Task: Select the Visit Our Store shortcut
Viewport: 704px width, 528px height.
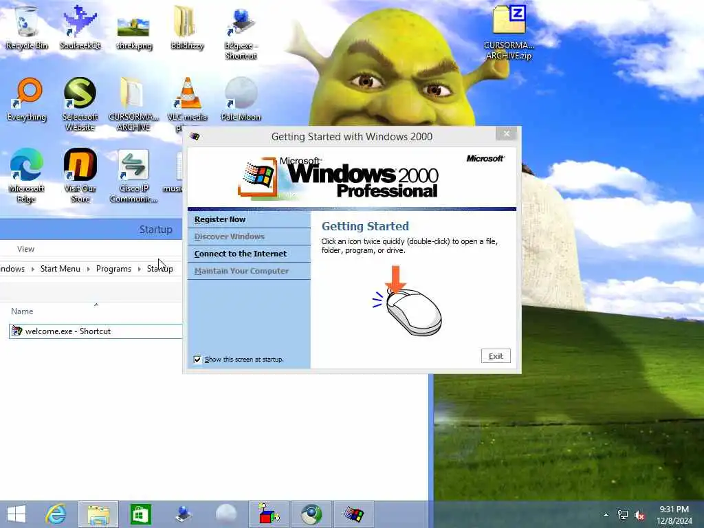Action: click(x=80, y=176)
